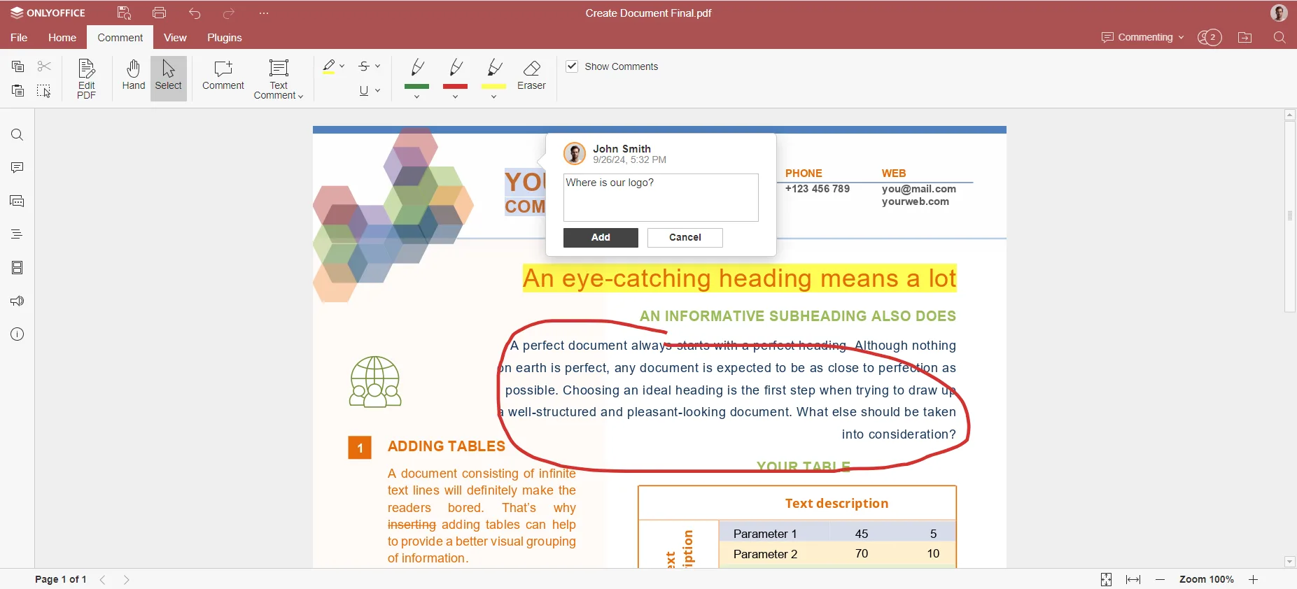Zoom out with the minus button
Image resolution: width=1297 pixels, height=589 pixels.
1160,579
